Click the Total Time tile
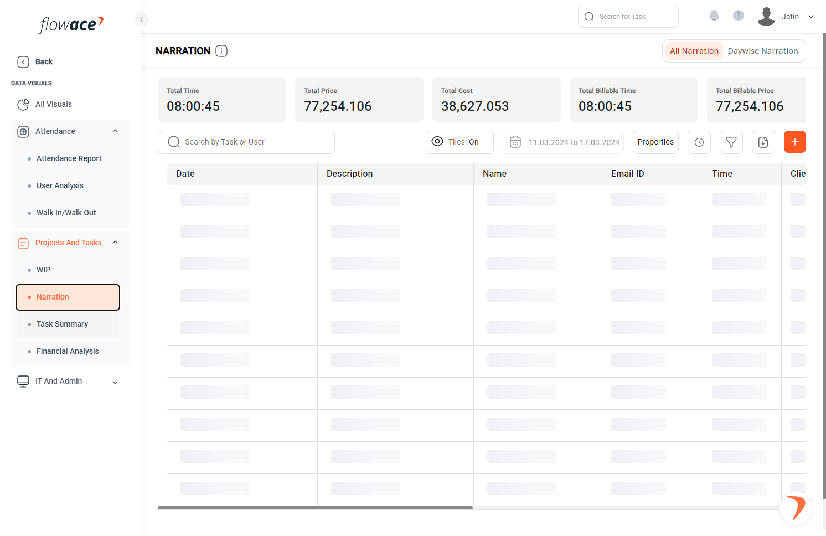 coord(222,100)
